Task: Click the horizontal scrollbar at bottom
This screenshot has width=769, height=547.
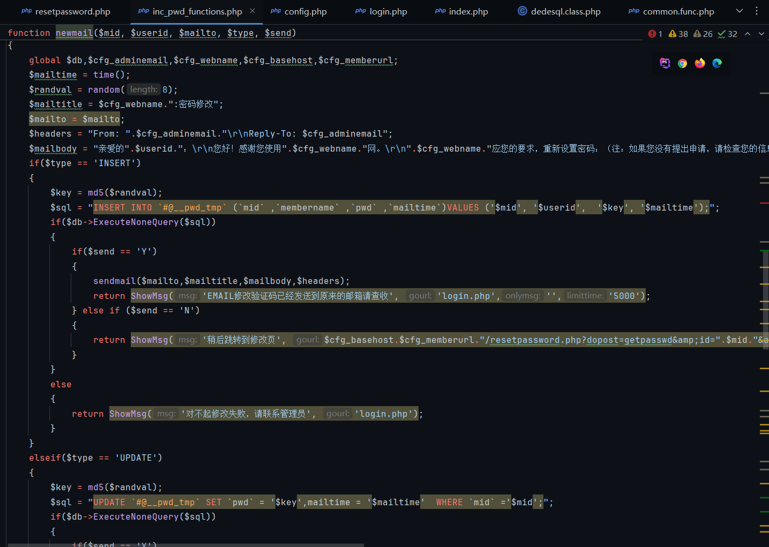Action: [185, 545]
